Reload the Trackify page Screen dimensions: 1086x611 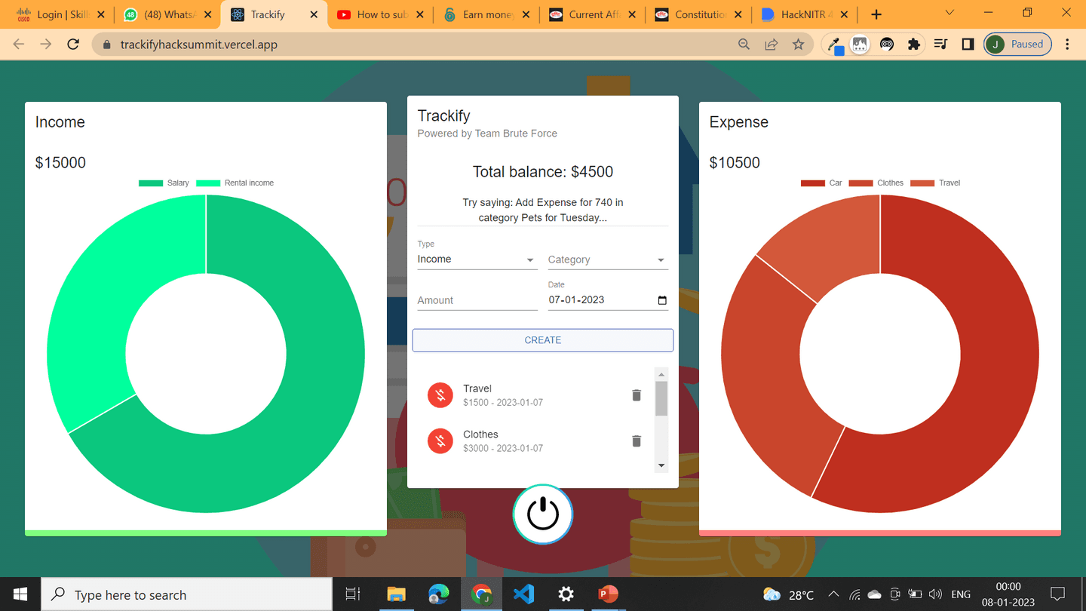[x=73, y=45]
